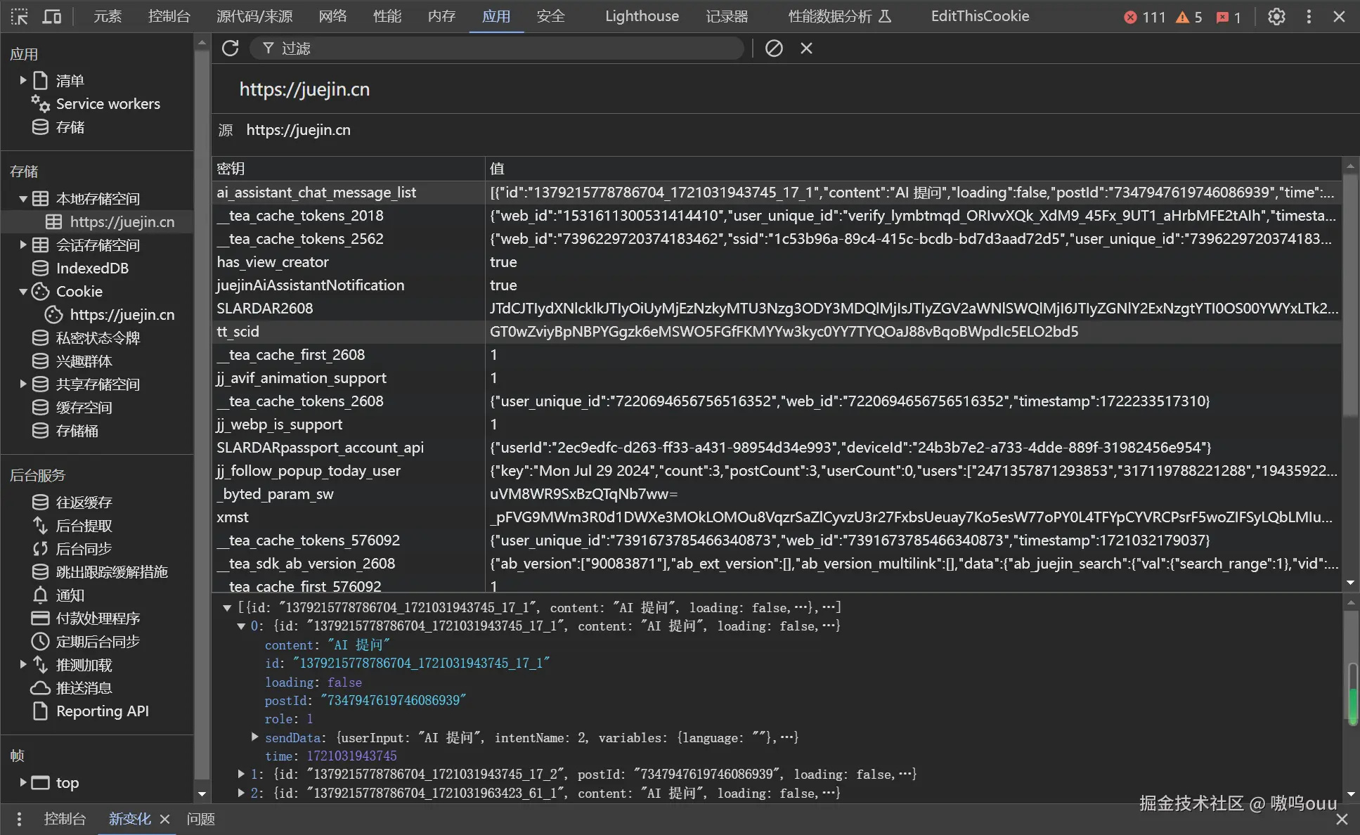Collapse the 本地存储空间 tree node

pyautogui.click(x=23, y=199)
